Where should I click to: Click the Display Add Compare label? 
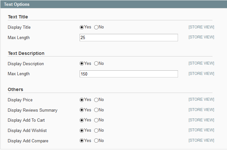point(28,141)
